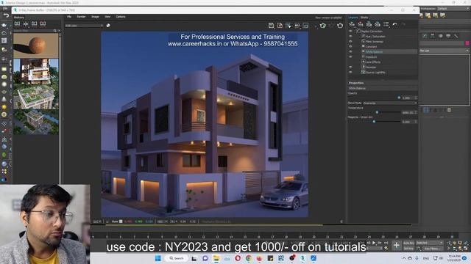Click the Magenta - Green tint slider handle

tap(374, 122)
